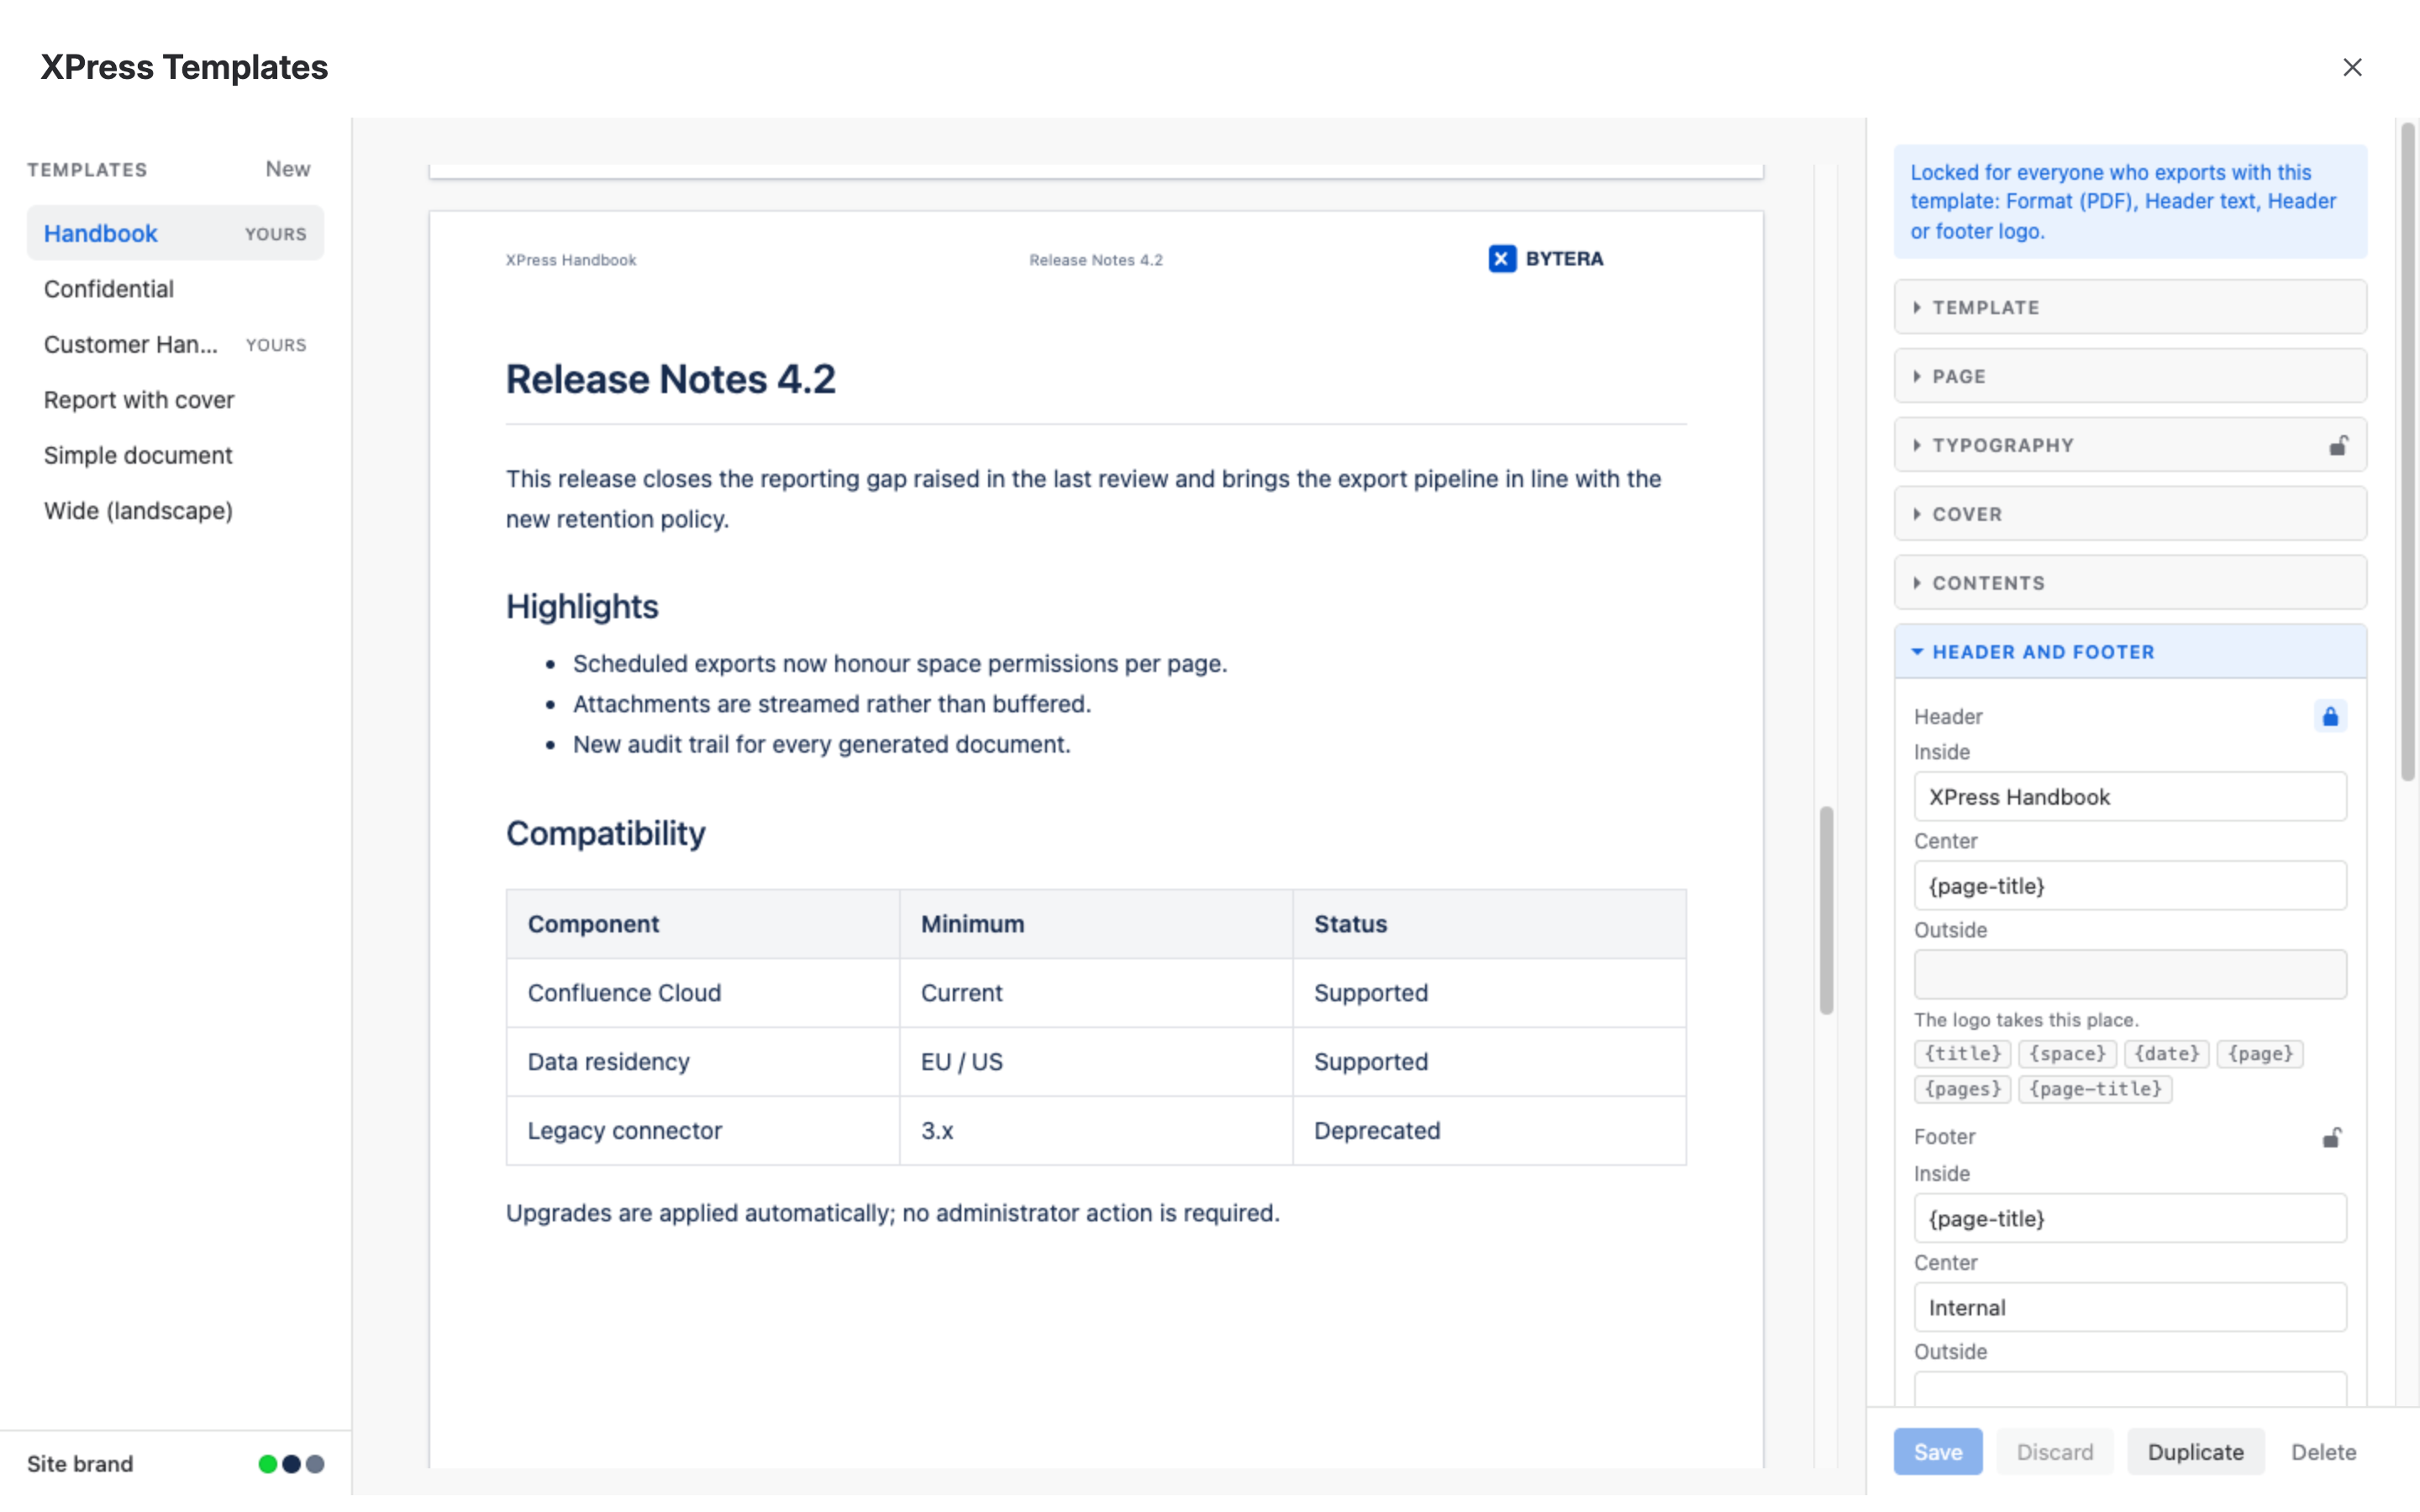Screen dimensions: 2420x1512
Task: Click the Duplicate button
Action: (x=2195, y=1452)
